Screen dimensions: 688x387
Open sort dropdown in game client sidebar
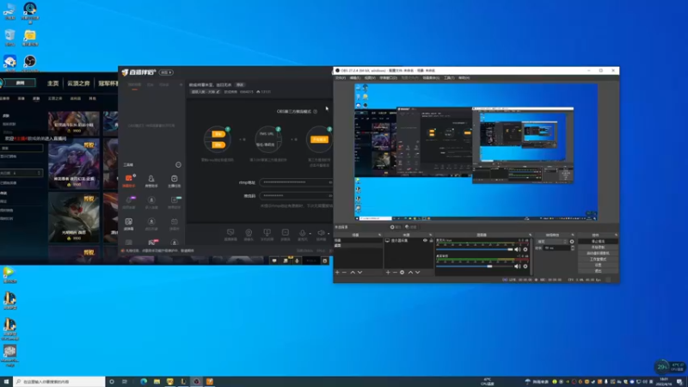coord(21,173)
